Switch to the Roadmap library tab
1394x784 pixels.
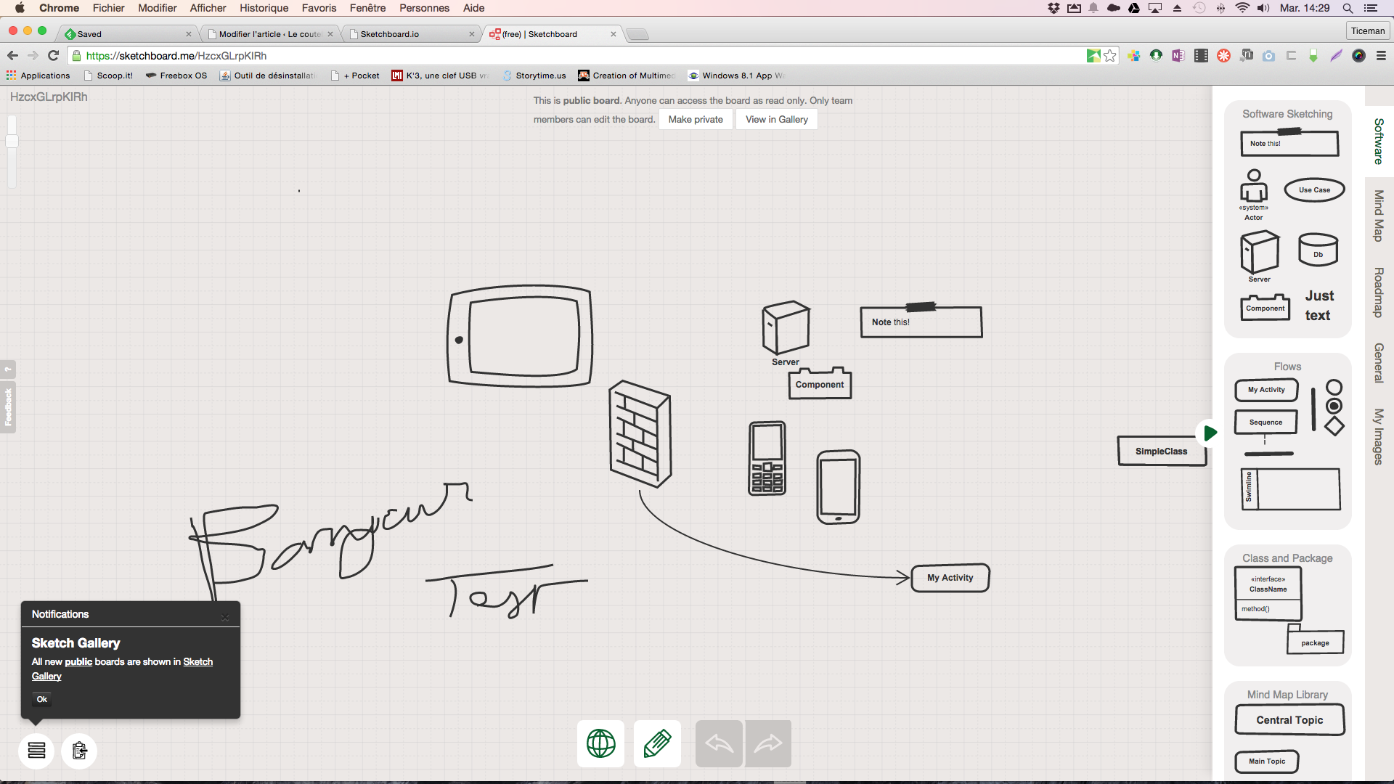[1379, 293]
